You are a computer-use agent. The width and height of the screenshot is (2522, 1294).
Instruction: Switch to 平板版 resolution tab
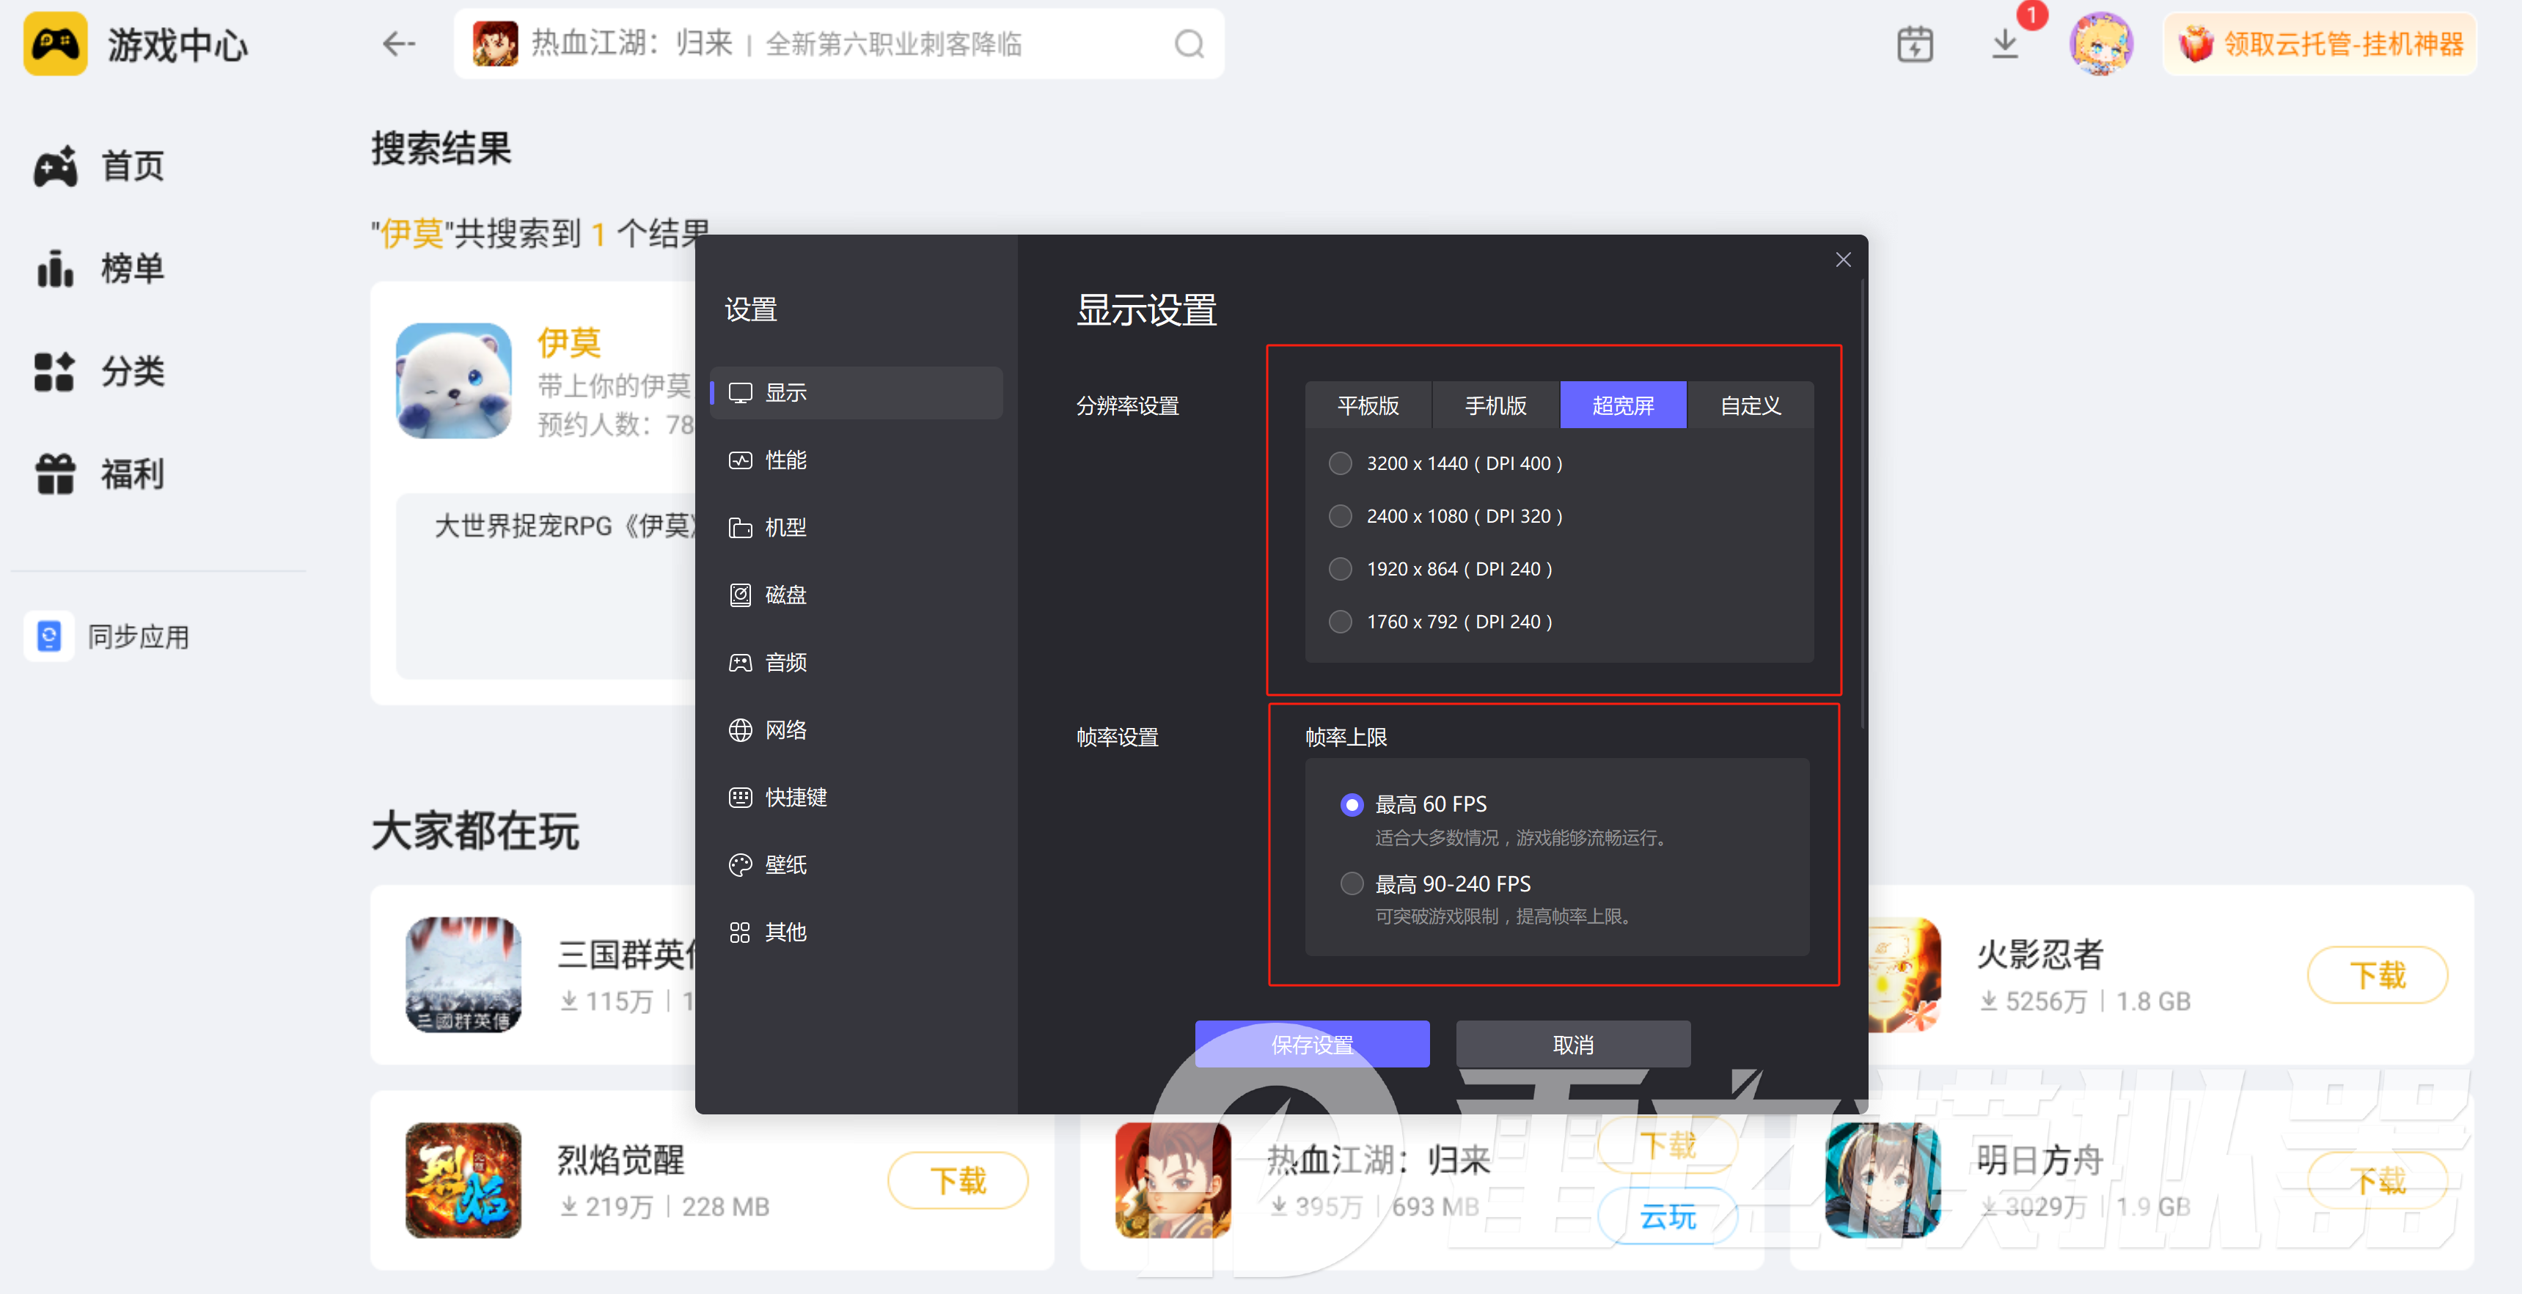(1368, 405)
